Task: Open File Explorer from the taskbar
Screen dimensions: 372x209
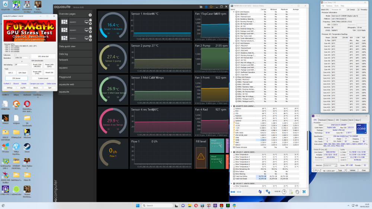Action: pyautogui.click(x=189, y=205)
